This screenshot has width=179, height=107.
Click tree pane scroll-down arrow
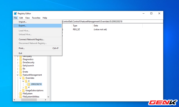coord(48,97)
